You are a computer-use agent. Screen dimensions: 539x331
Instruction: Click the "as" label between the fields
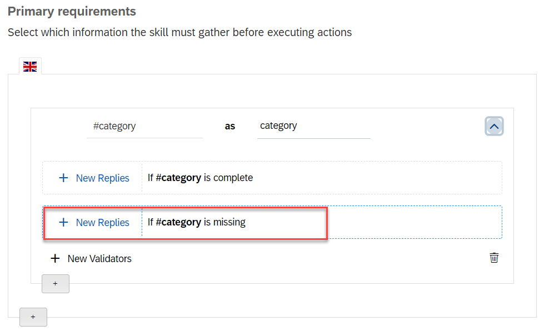point(230,127)
